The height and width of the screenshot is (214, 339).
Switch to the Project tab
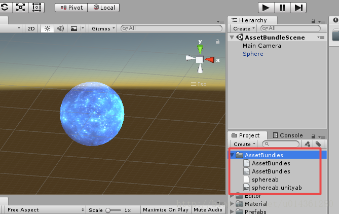tap(247, 135)
